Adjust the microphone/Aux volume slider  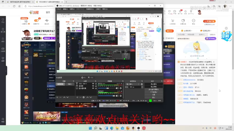(106, 88)
